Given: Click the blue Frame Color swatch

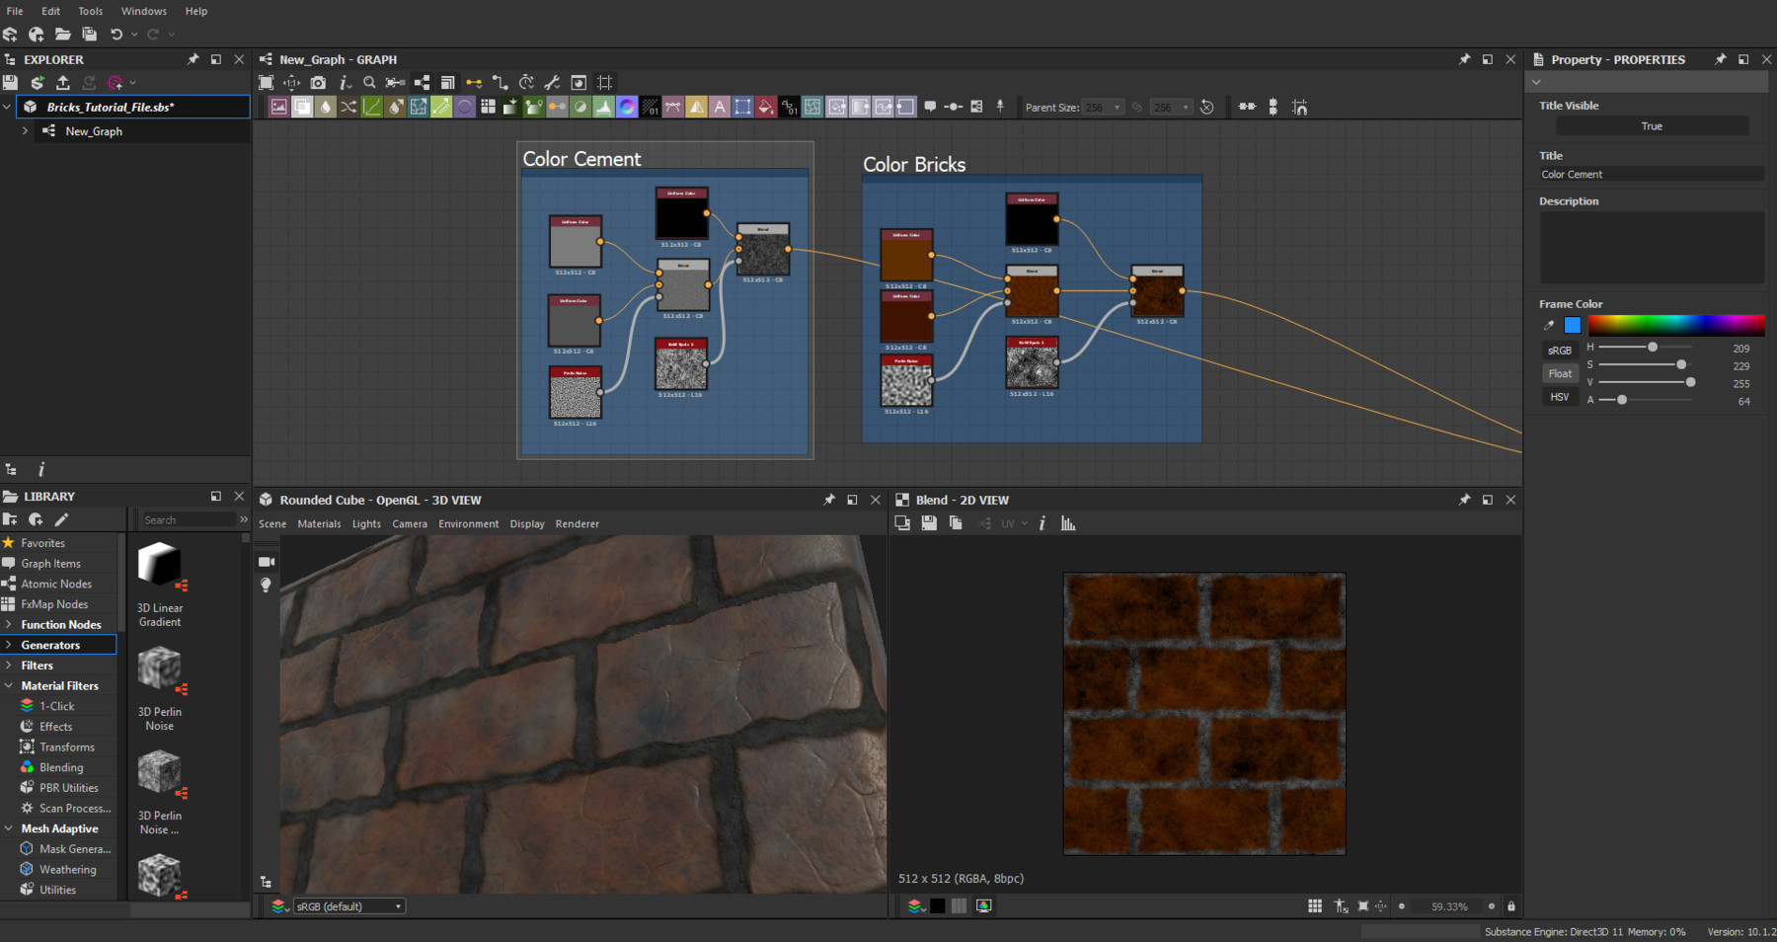Looking at the screenshot, I should click(x=1572, y=325).
